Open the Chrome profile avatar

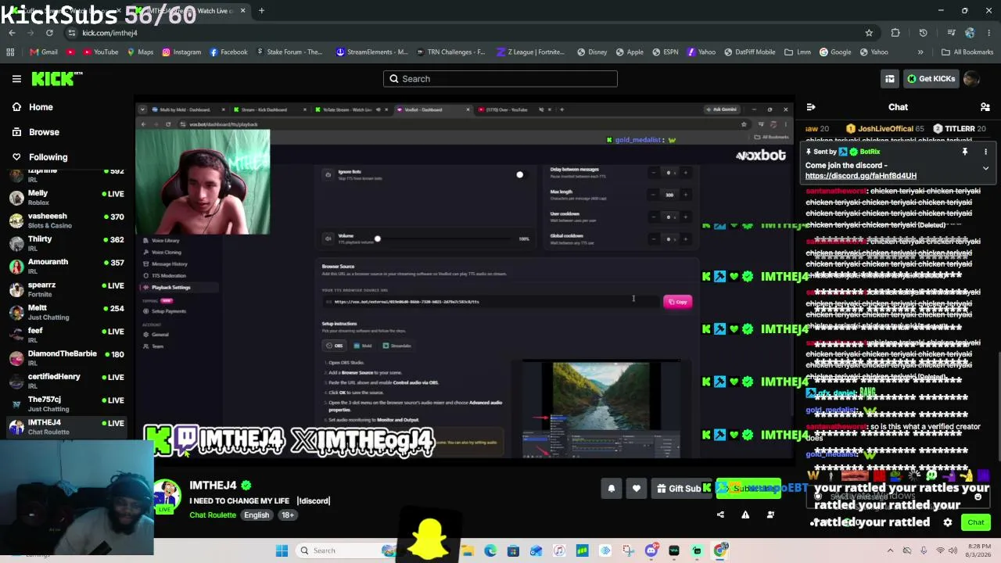point(970,33)
